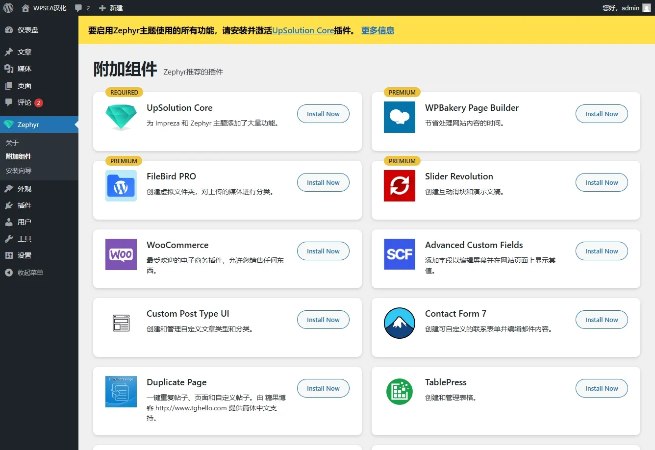Viewport: 655px width, 450px height.
Task: Click the comments badge showing 2
Action: tap(39, 103)
